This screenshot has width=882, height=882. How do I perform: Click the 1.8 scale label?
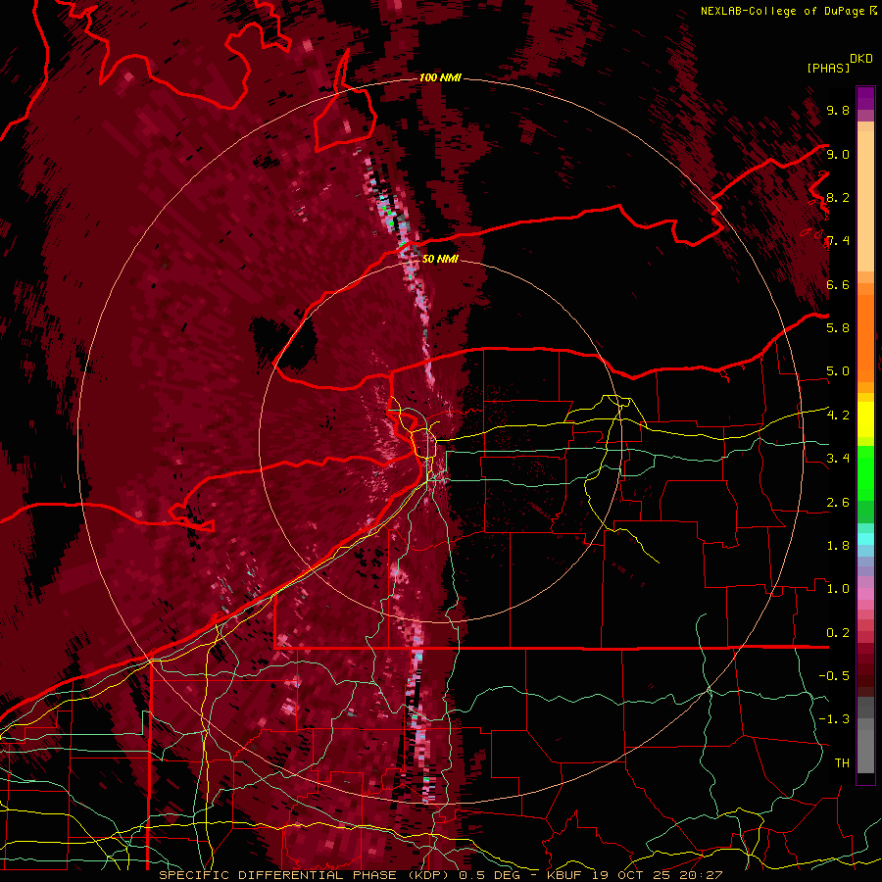point(838,546)
